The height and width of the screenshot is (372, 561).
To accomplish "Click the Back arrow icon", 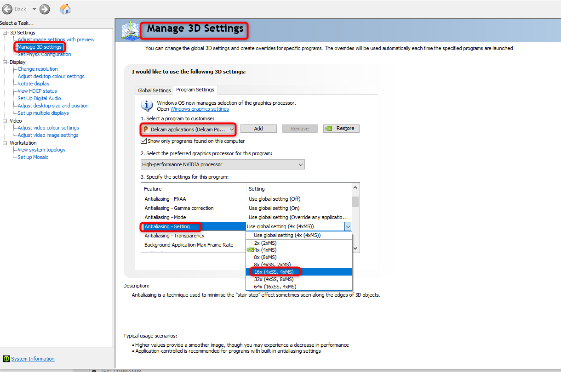I will 7,9.
